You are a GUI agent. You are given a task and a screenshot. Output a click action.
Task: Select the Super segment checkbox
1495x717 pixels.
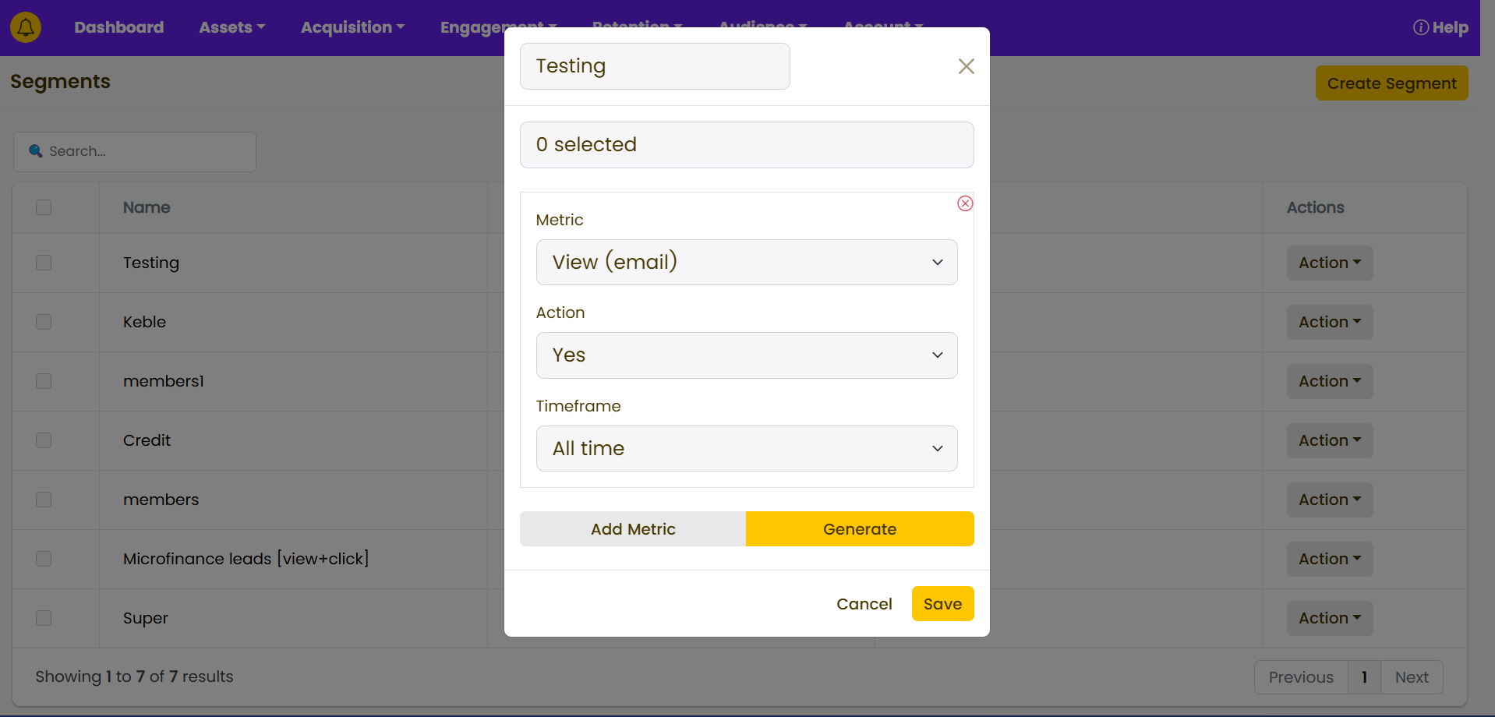44,618
